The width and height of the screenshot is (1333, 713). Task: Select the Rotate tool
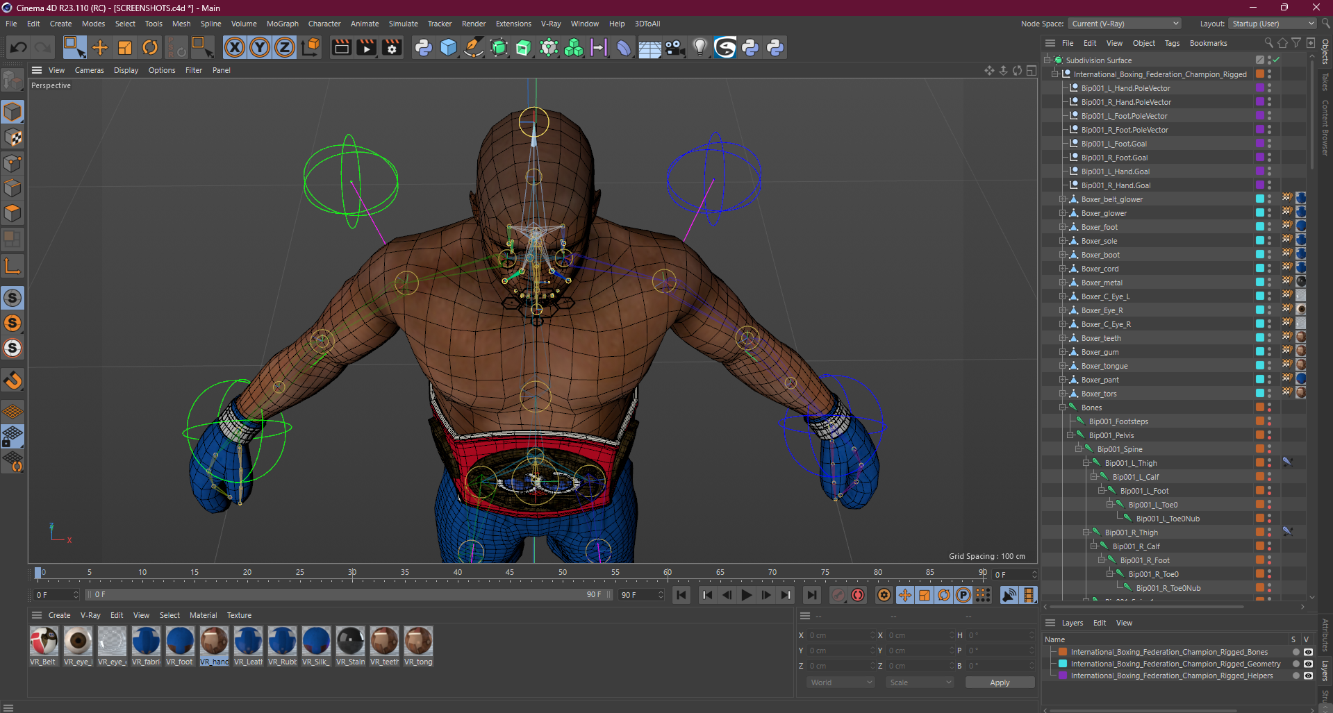150,47
